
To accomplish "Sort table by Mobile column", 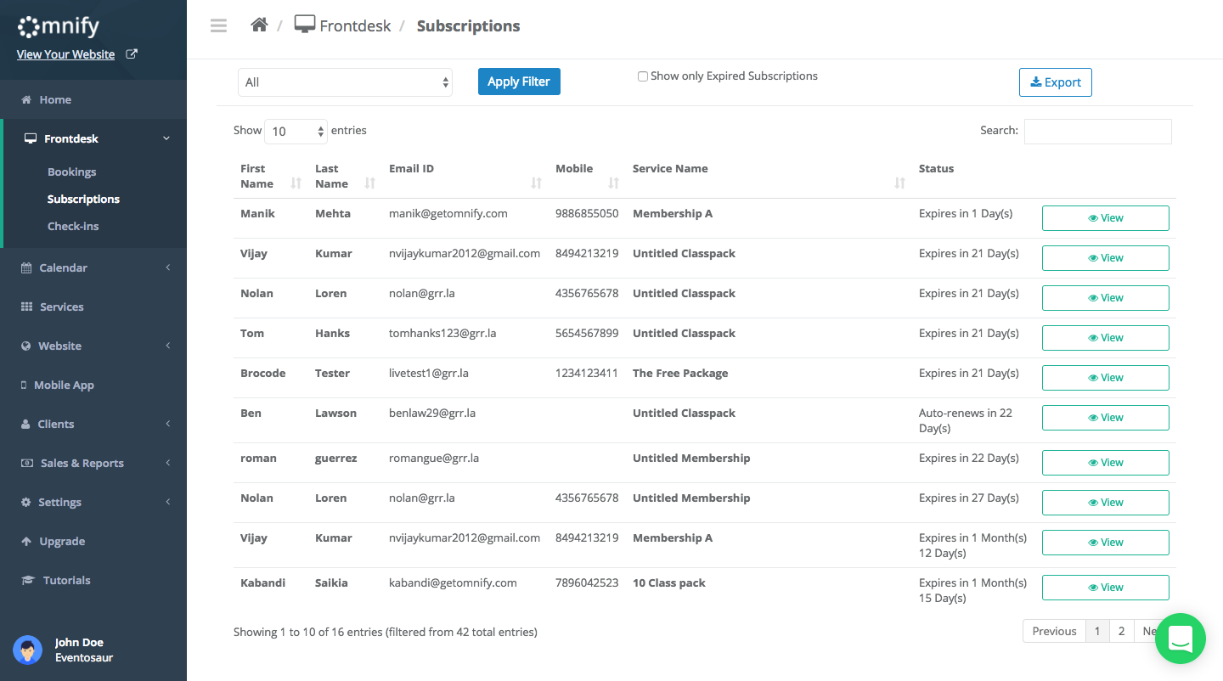I will pyautogui.click(x=614, y=183).
